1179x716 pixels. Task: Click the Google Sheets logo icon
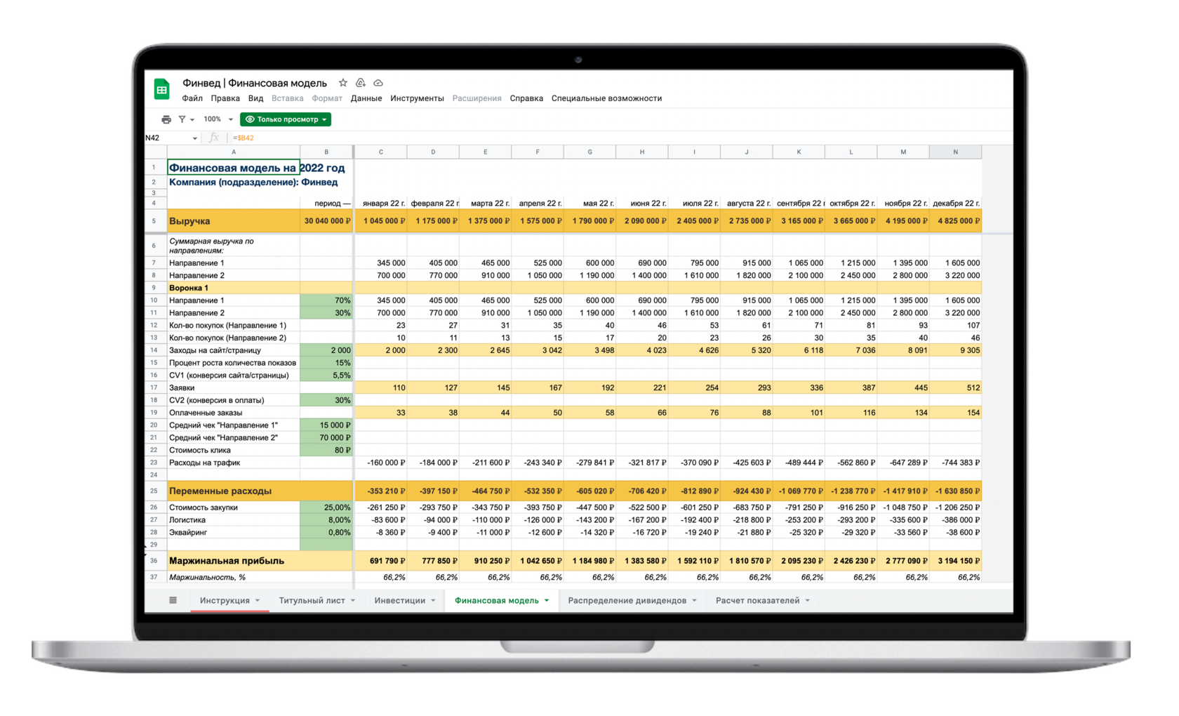(161, 89)
